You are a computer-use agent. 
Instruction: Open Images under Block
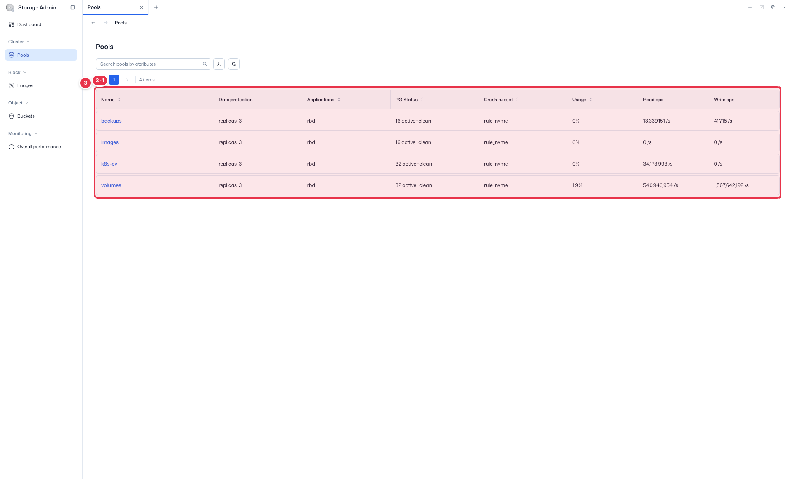pos(41,85)
